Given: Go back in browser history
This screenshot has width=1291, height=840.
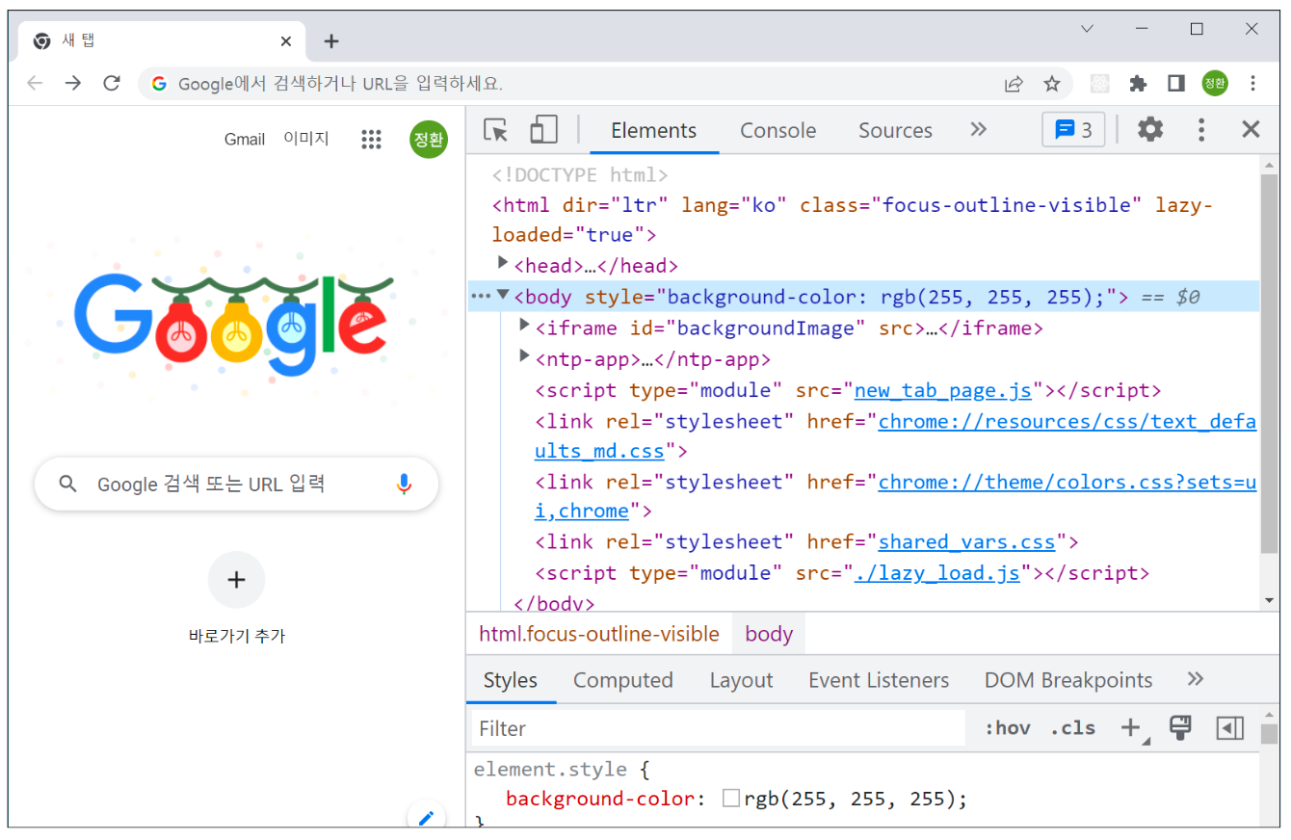Looking at the screenshot, I should pos(35,84).
